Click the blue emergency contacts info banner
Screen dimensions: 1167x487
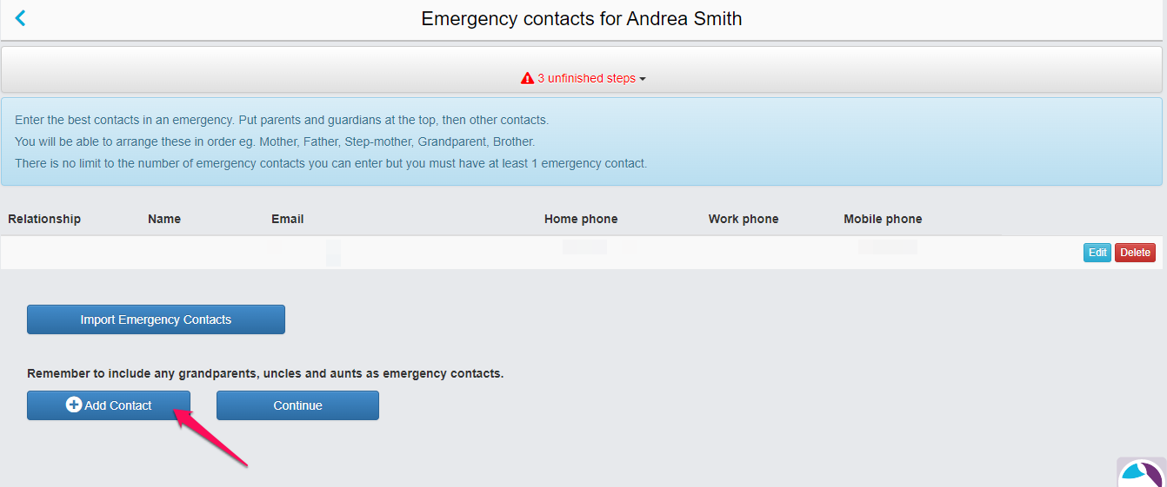click(x=582, y=141)
